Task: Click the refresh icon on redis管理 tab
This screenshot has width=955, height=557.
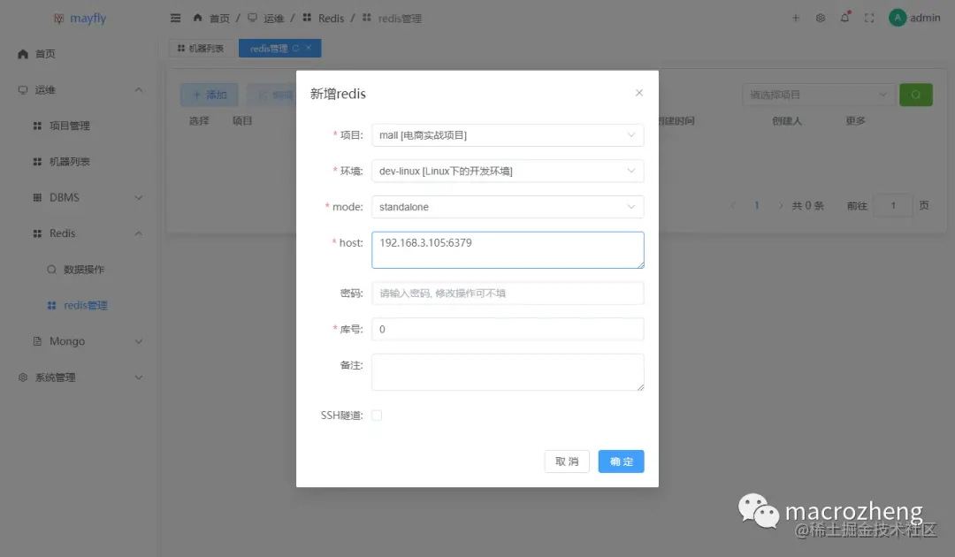Action: 295,48
